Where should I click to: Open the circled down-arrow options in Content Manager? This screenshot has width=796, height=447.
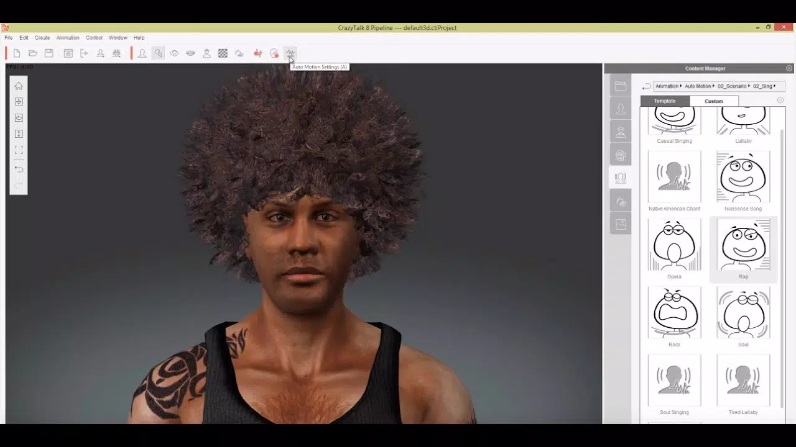pos(780,101)
